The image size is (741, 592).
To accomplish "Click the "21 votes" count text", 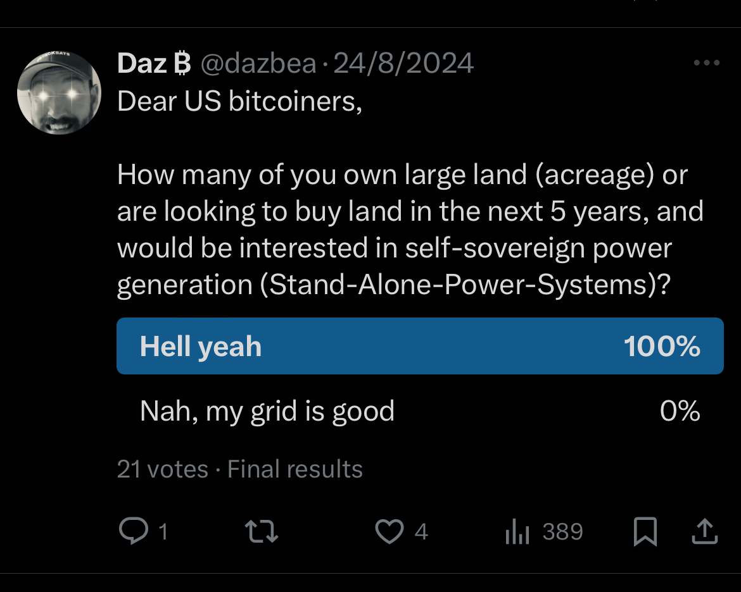I will 162,469.
